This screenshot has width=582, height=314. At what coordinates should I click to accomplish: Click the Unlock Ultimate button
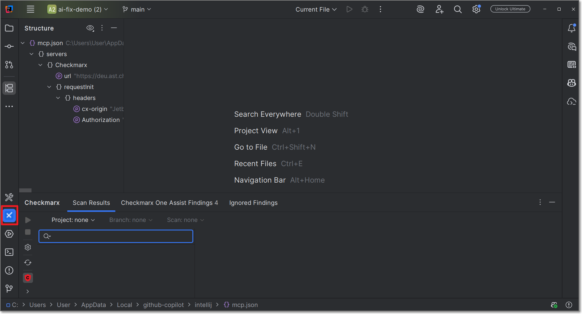tap(510, 9)
